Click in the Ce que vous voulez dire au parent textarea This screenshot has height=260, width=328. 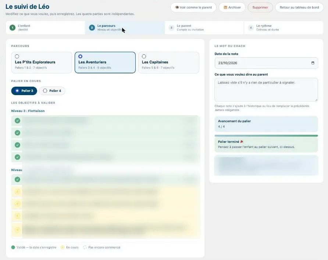coord(266,90)
